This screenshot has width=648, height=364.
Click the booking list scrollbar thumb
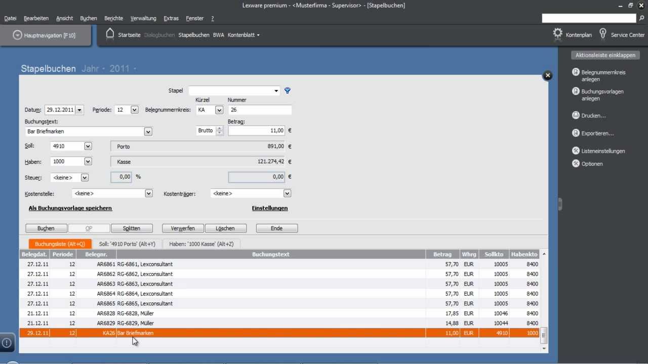(544, 335)
